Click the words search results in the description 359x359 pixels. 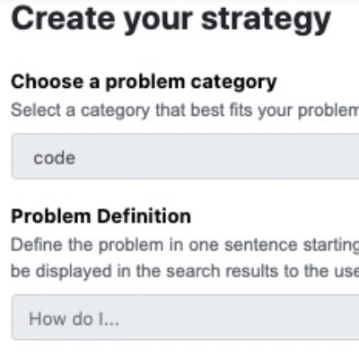(x=223, y=271)
